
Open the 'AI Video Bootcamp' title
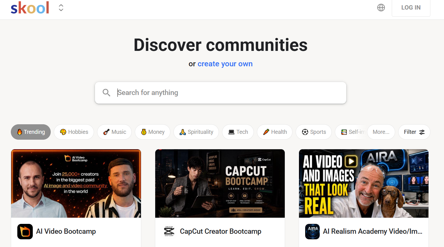tap(66, 232)
